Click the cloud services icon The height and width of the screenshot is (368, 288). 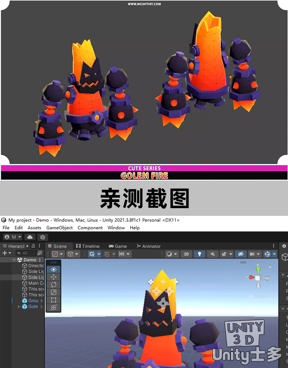point(30,237)
